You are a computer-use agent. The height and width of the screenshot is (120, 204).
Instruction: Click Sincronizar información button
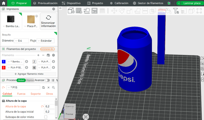pyautogui.click(x=48, y=21)
